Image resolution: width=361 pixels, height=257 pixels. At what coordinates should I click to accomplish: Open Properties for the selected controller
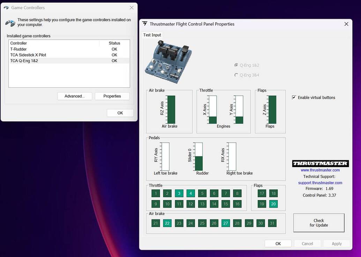(112, 96)
